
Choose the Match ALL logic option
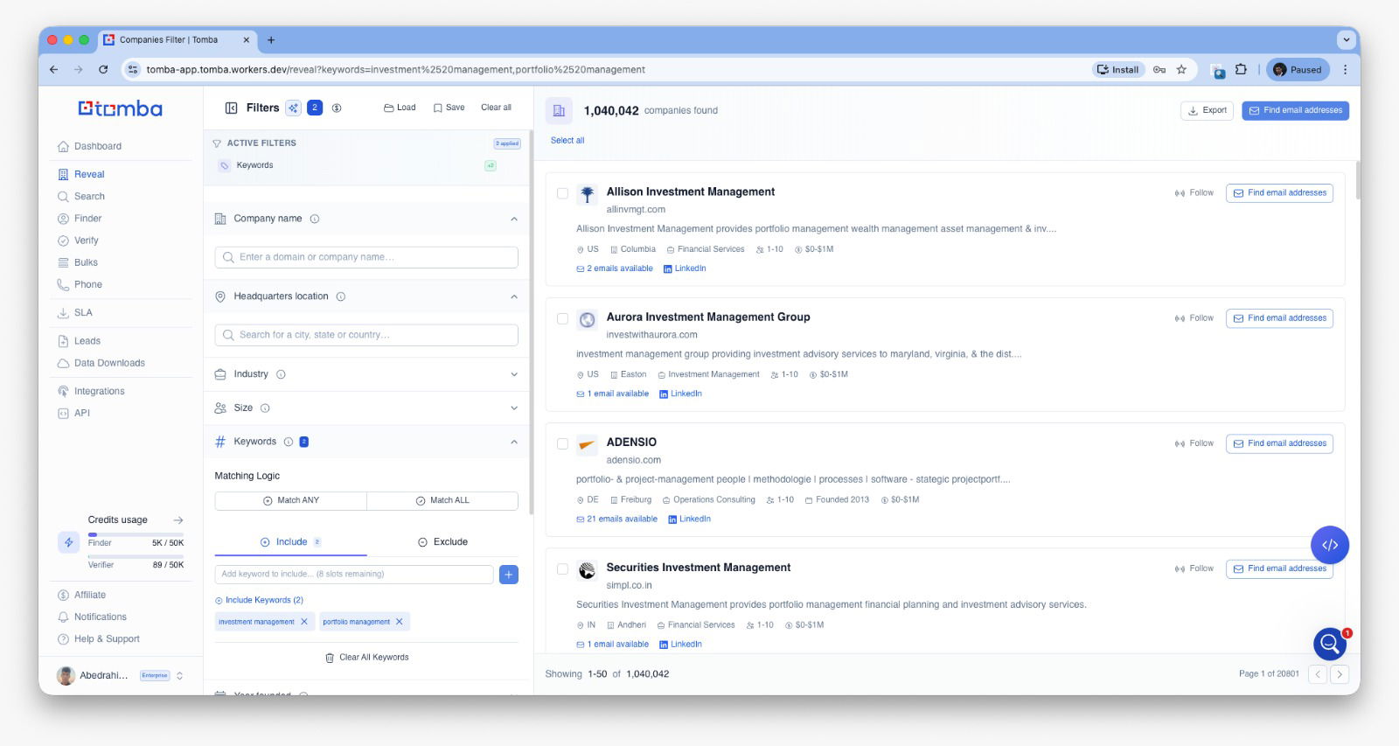coord(442,500)
